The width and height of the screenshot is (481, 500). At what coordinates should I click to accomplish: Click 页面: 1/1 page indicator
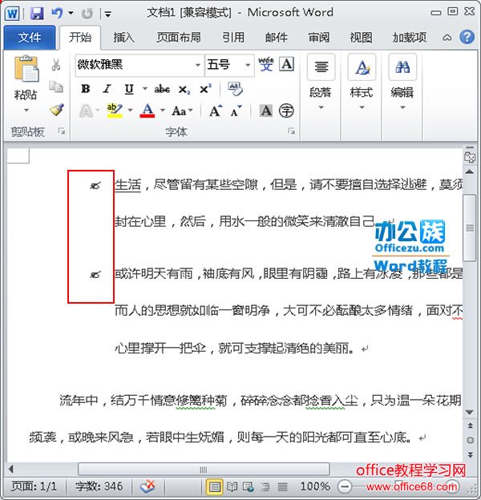[x=34, y=486]
